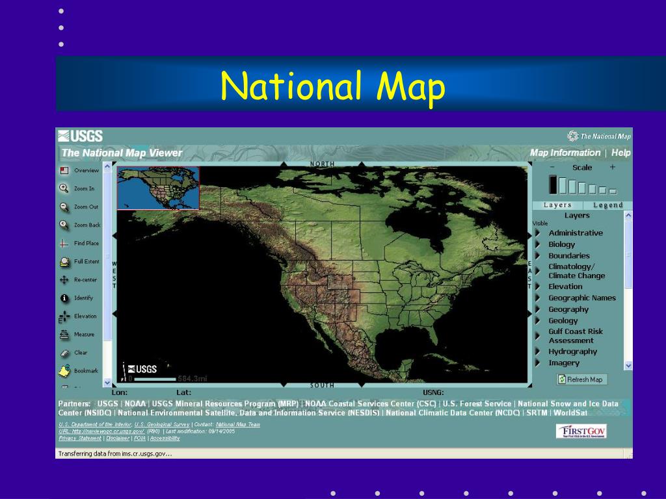The image size is (666, 499).
Task: Click the Bookmark tool icon
Action: (x=64, y=371)
